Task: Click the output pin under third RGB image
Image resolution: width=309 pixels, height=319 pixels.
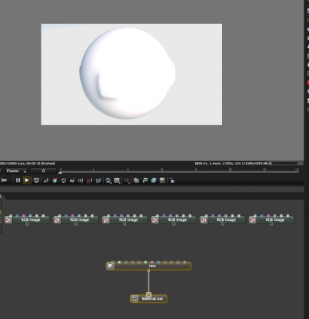Action: (x=125, y=224)
